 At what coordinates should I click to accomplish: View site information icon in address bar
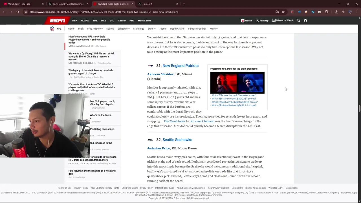click(26, 12)
